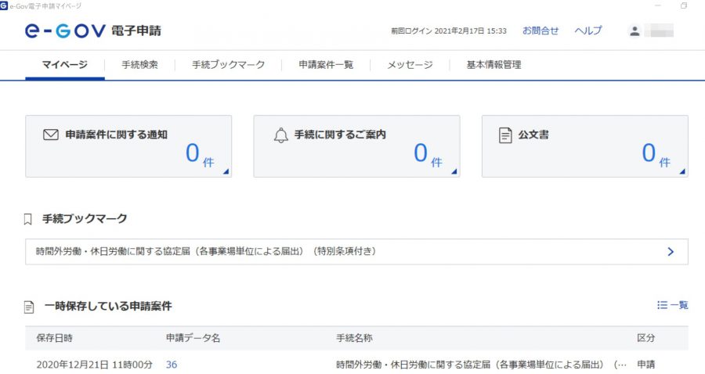The image size is (705, 374).
Task: Click the 0件 count in 手続に関するご案内
Action: click(x=427, y=155)
